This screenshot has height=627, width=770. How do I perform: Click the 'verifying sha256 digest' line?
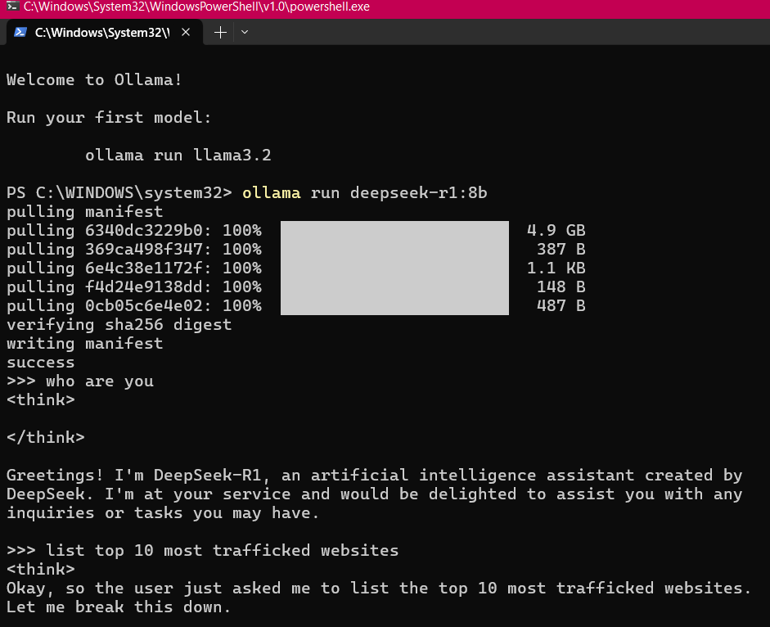(x=119, y=325)
